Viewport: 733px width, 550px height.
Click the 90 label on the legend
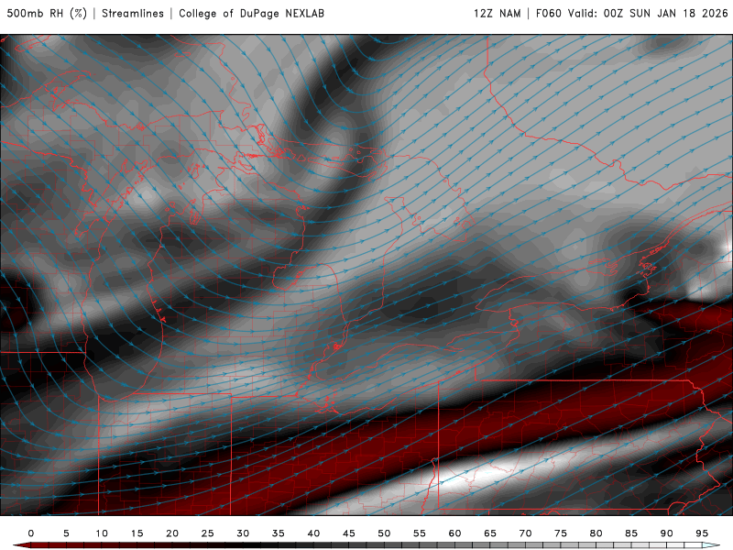[x=667, y=533]
